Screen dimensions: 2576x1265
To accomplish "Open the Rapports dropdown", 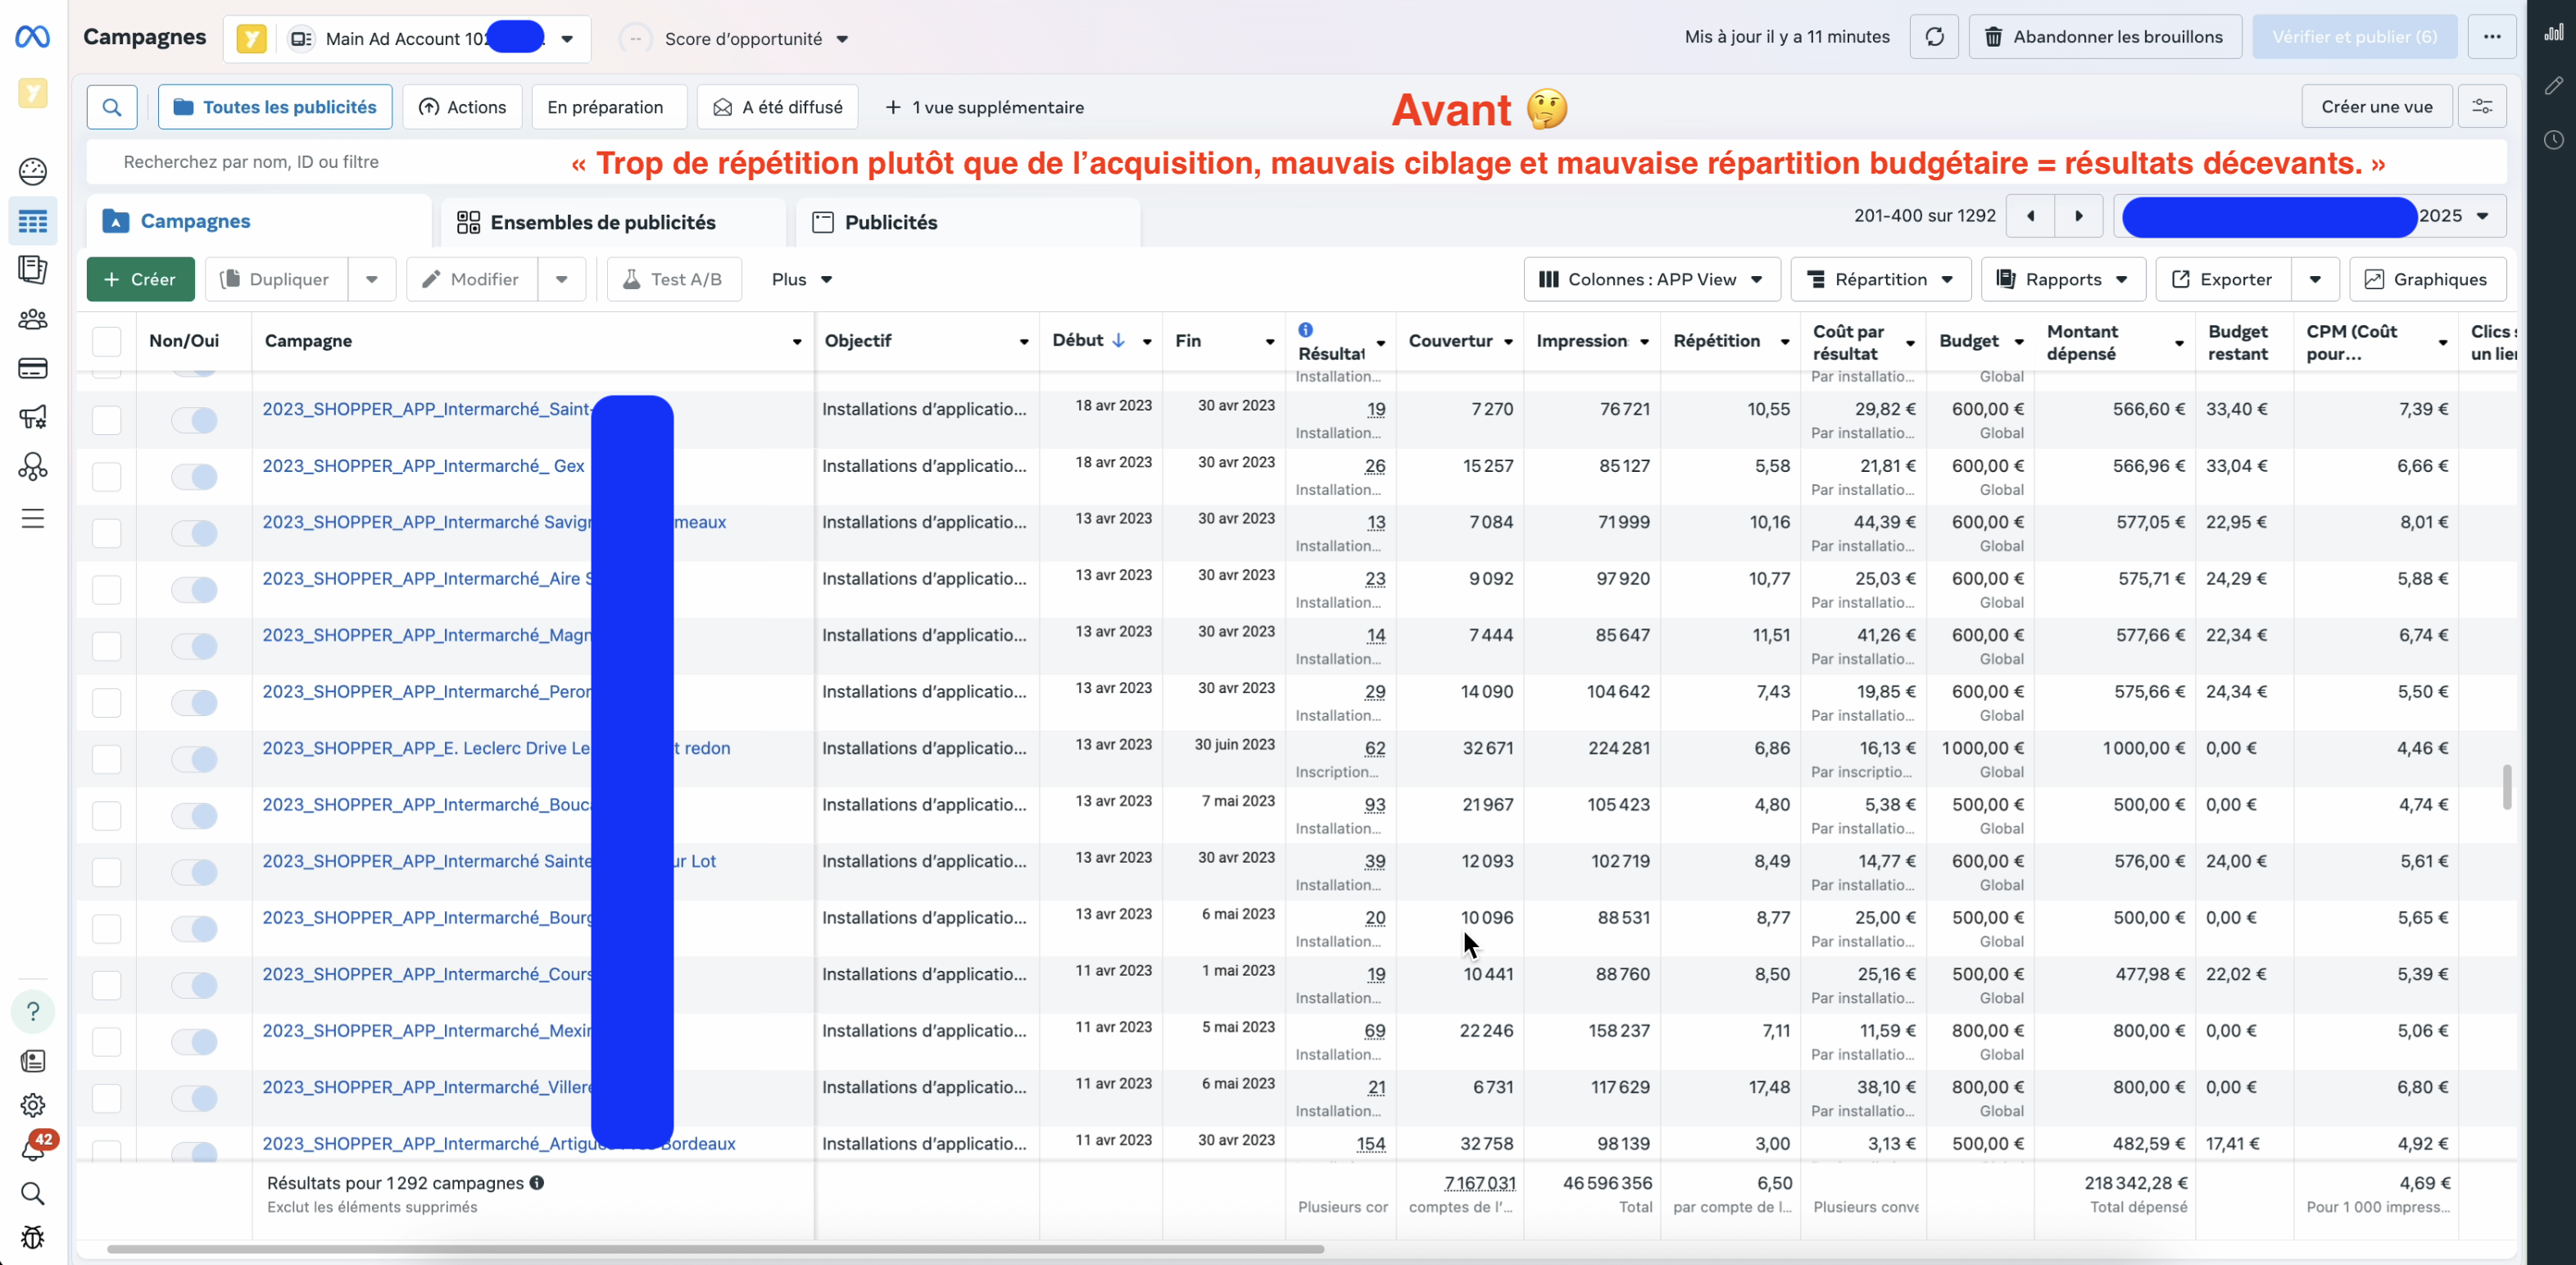I will (x=2064, y=279).
